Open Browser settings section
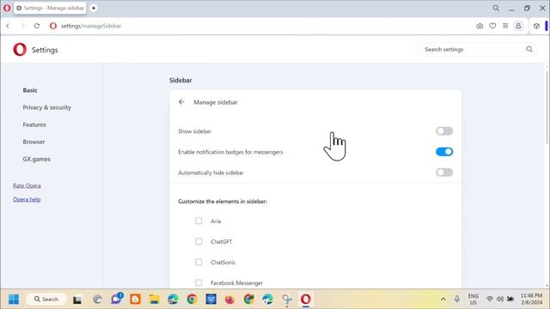Image resolution: width=550 pixels, height=309 pixels. pos(34,142)
